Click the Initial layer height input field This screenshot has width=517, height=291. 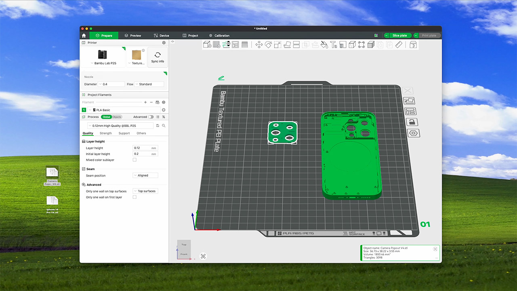(145, 154)
